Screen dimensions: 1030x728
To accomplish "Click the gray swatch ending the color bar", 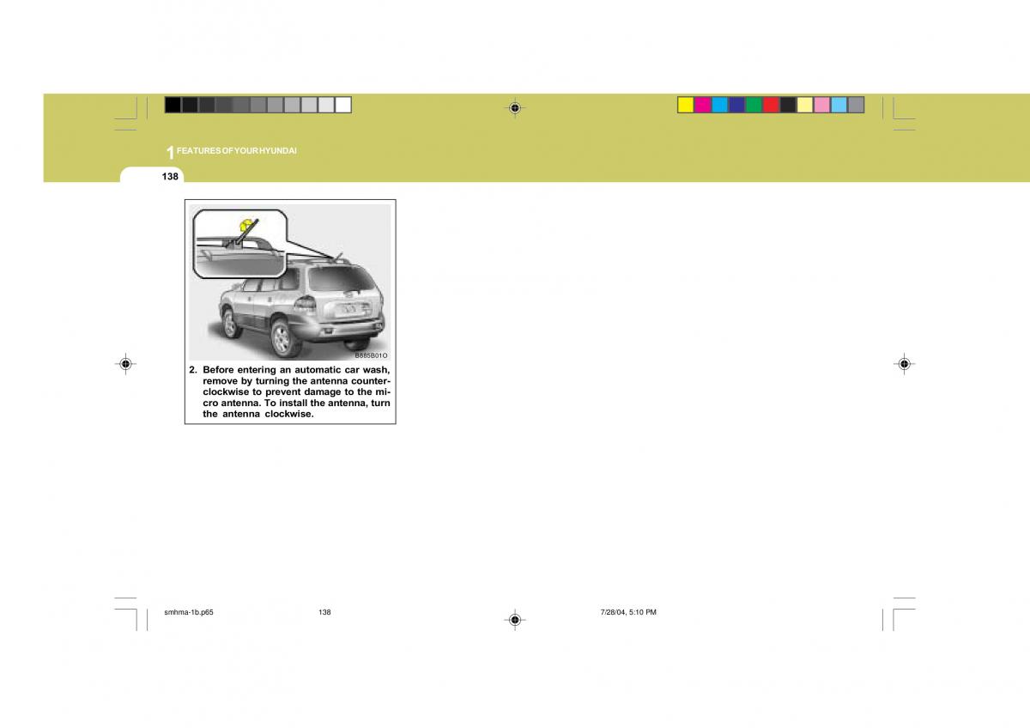I will 856,105.
